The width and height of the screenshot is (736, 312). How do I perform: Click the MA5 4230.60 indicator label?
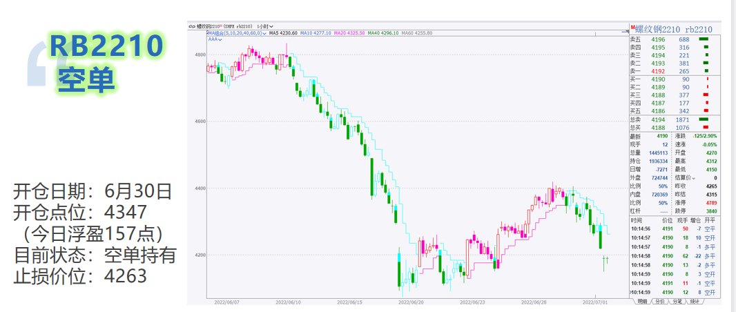283,32
